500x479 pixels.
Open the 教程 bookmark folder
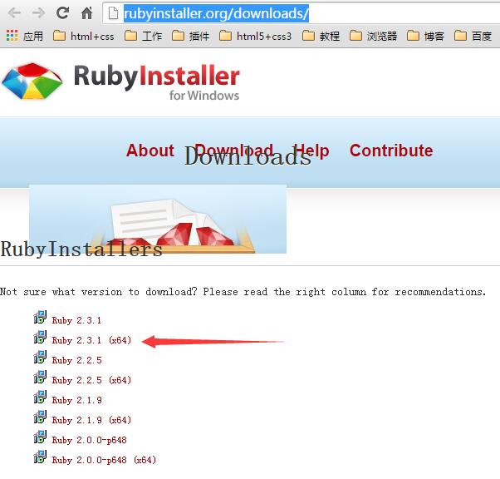click(321, 36)
